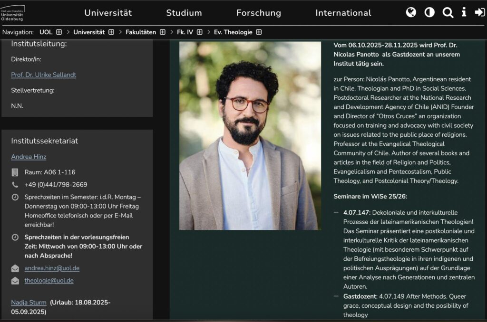Open Prof. Dr. Ulrike Sallandt link
Image resolution: width=487 pixels, height=322 pixels.
coord(43,75)
